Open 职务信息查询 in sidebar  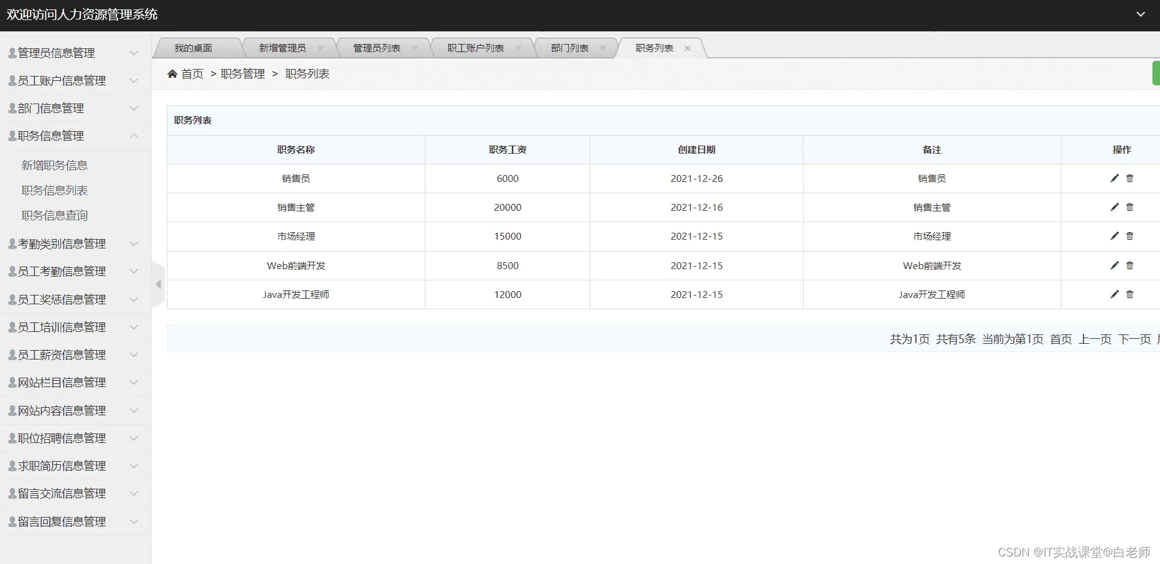click(55, 215)
